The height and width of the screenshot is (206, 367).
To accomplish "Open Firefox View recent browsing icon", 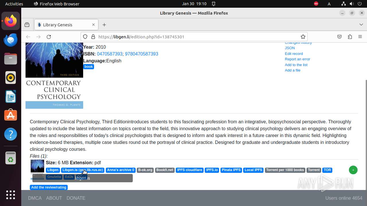I will click(x=27, y=25).
